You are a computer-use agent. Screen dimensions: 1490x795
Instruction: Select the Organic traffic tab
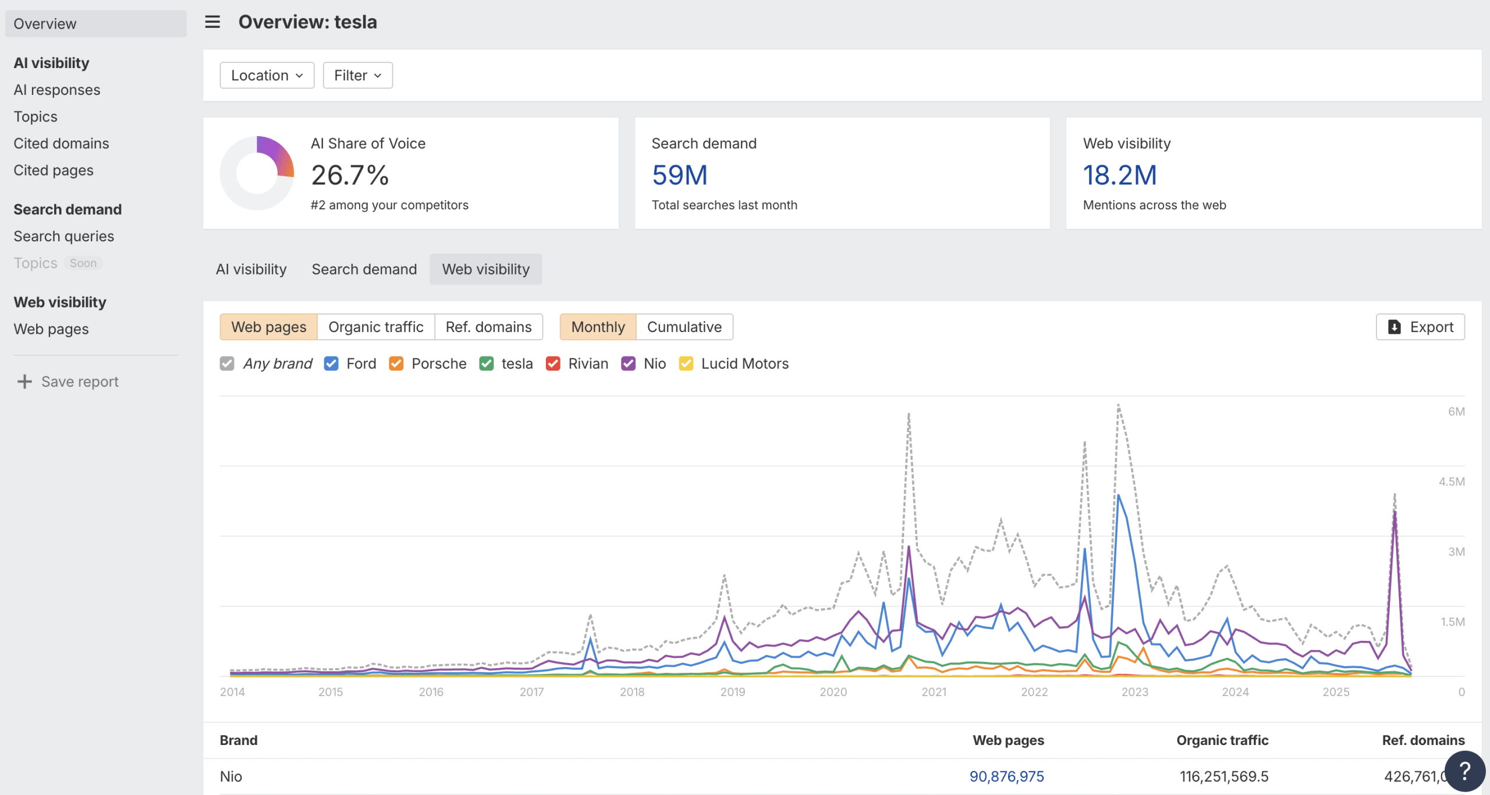point(375,327)
